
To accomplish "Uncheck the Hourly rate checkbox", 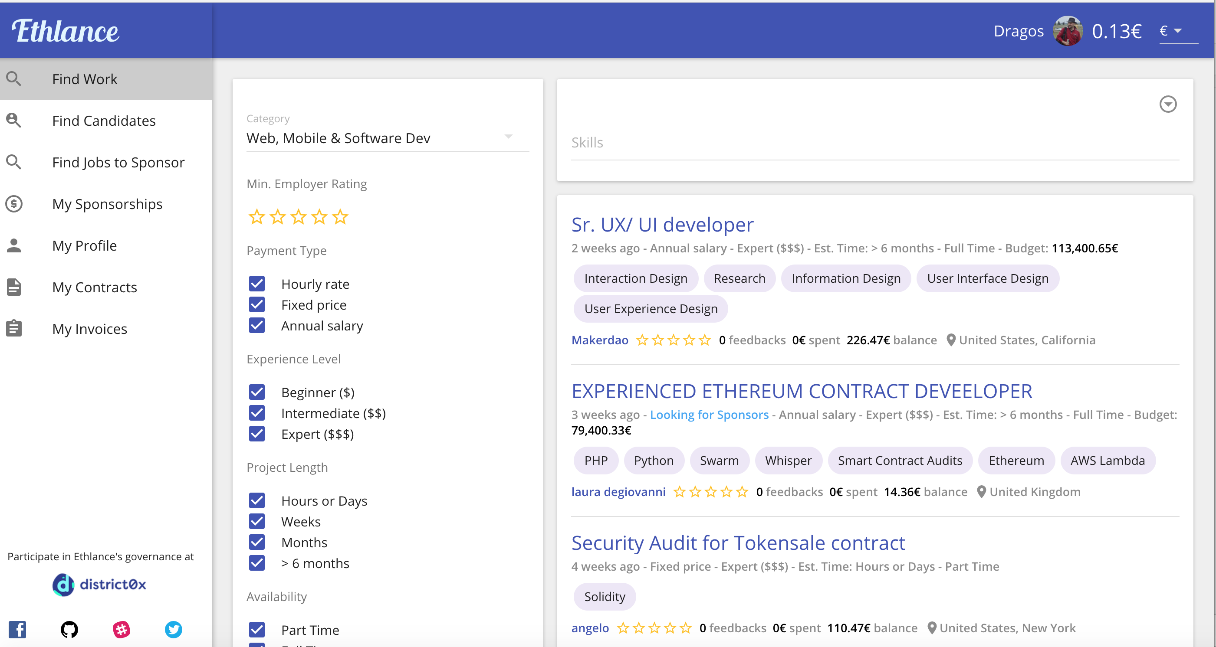I will coord(257,284).
